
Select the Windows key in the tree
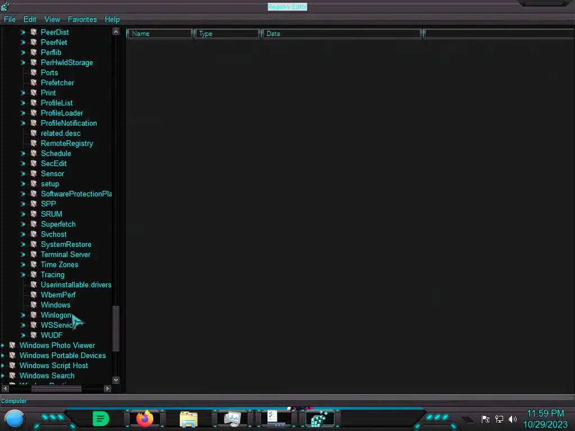tap(56, 305)
